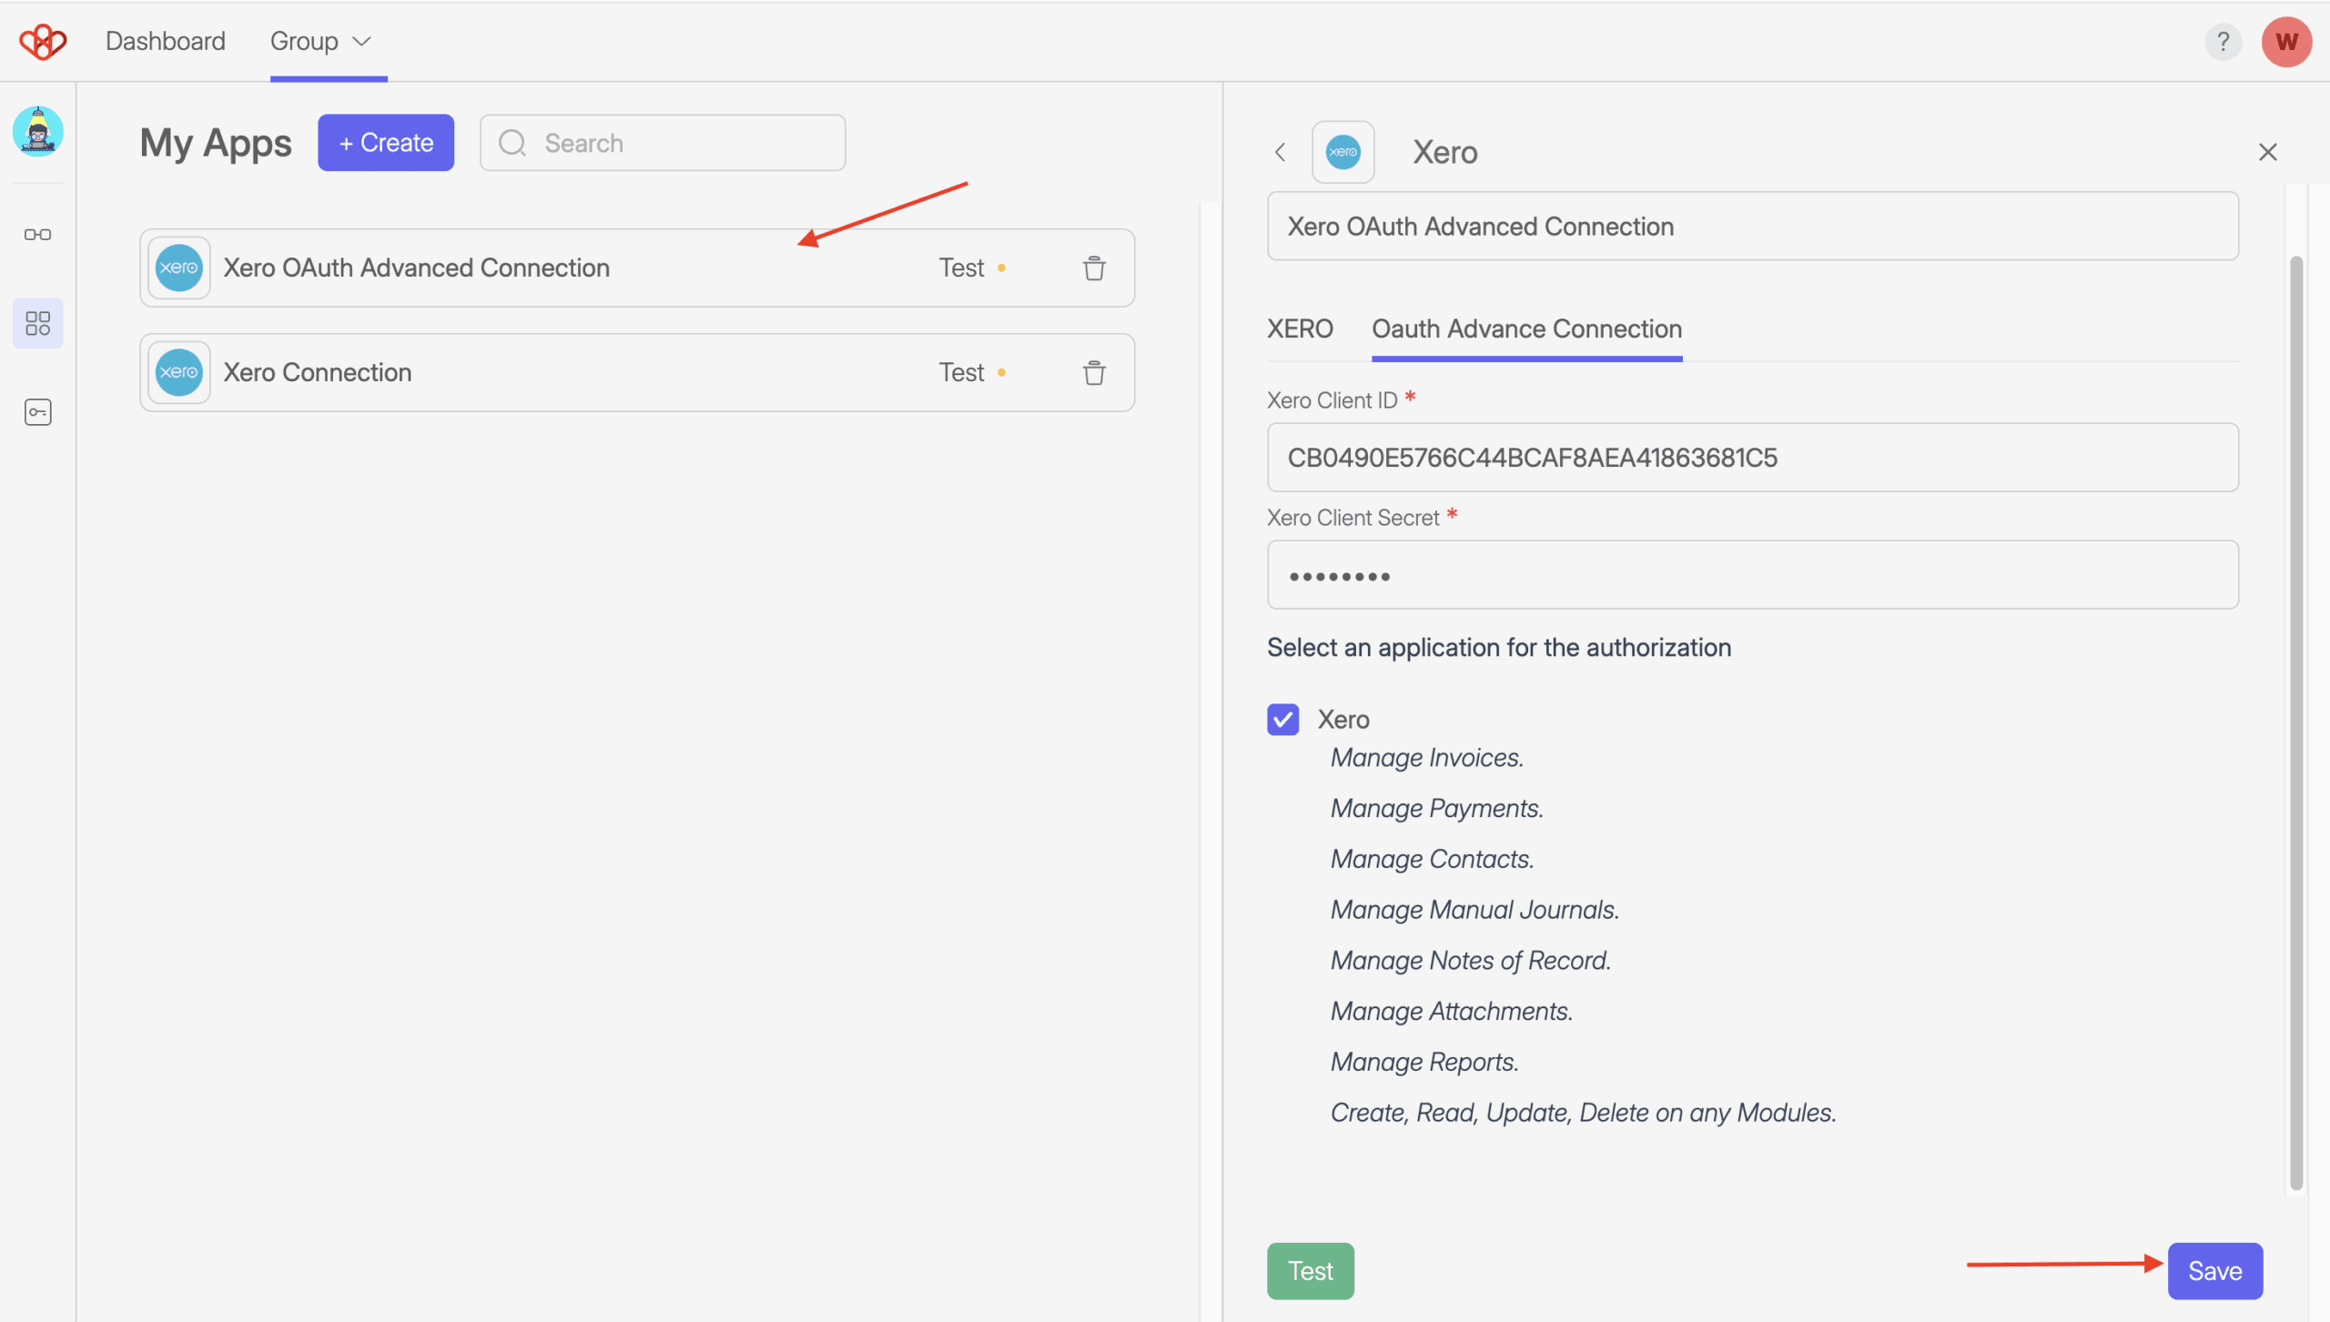Click the 'Manage Notes of Record.' text

pos(1470,961)
